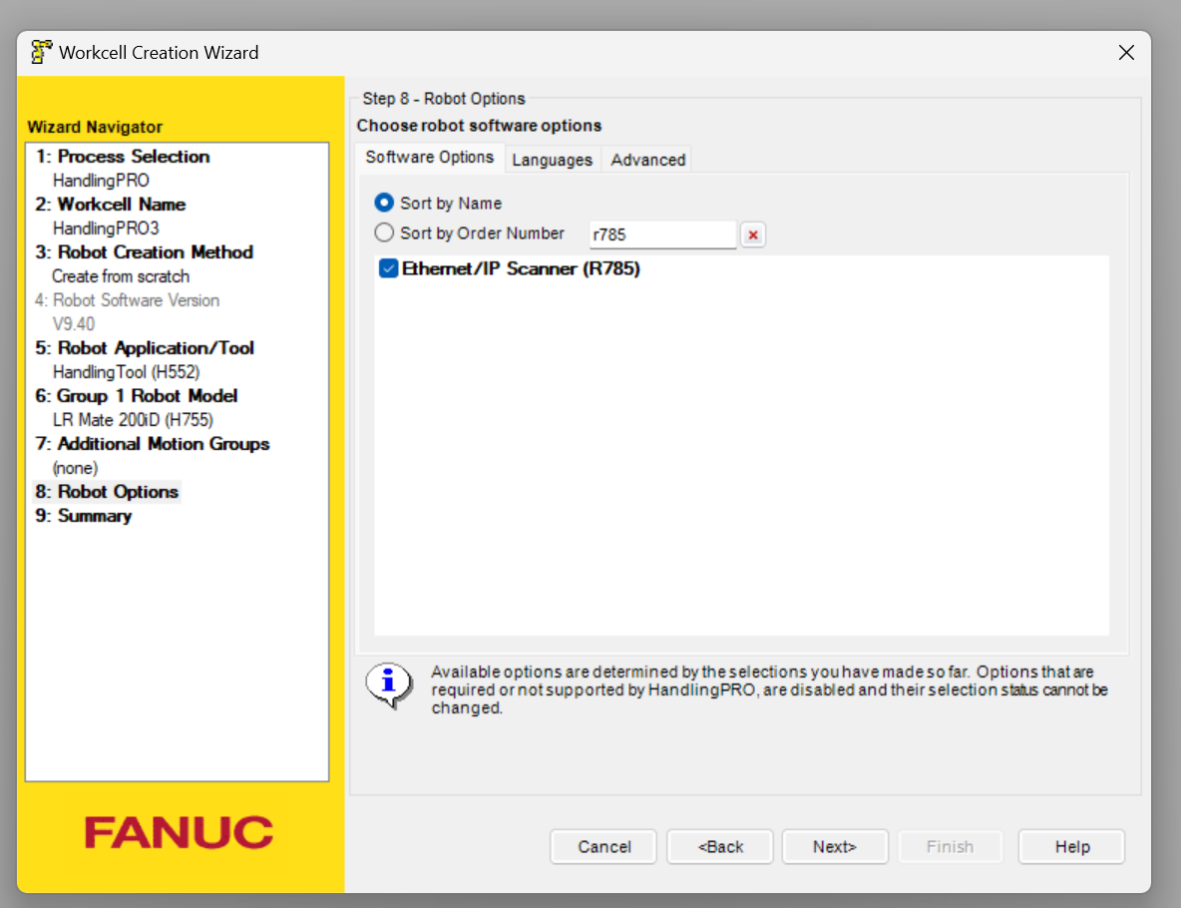The height and width of the screenshot is (908, 1181).
Task: Open Help for the wizard
Action: 1072,847
